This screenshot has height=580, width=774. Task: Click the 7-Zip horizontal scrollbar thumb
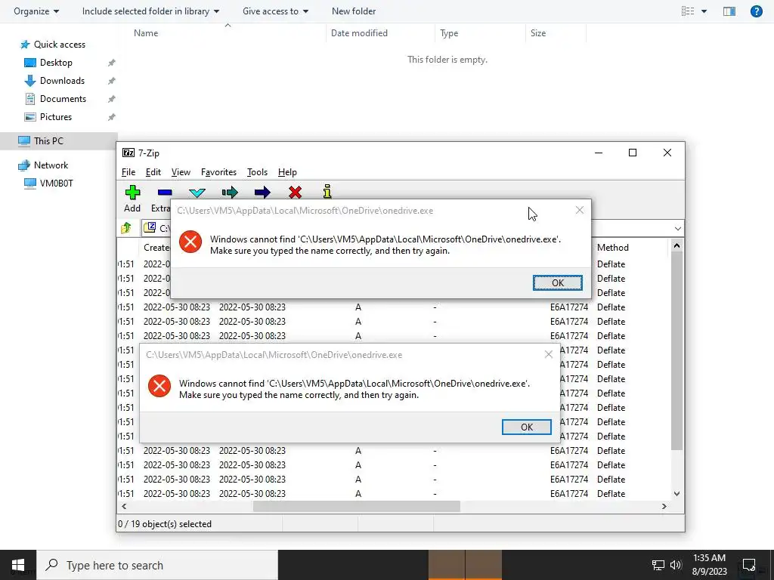[x=357, y=507]
